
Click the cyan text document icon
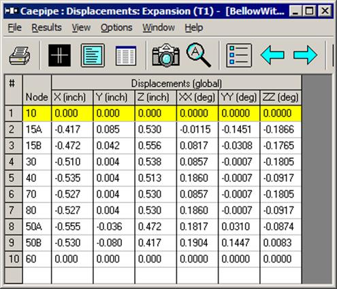(x=93, y=55)
